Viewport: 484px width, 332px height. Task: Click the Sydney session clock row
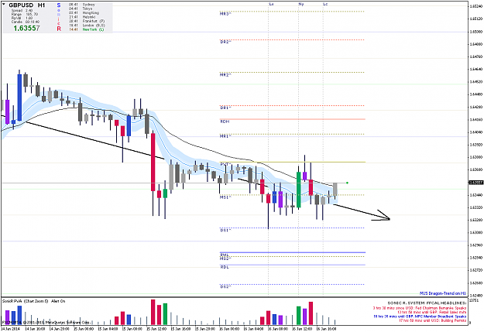(82, 5)
